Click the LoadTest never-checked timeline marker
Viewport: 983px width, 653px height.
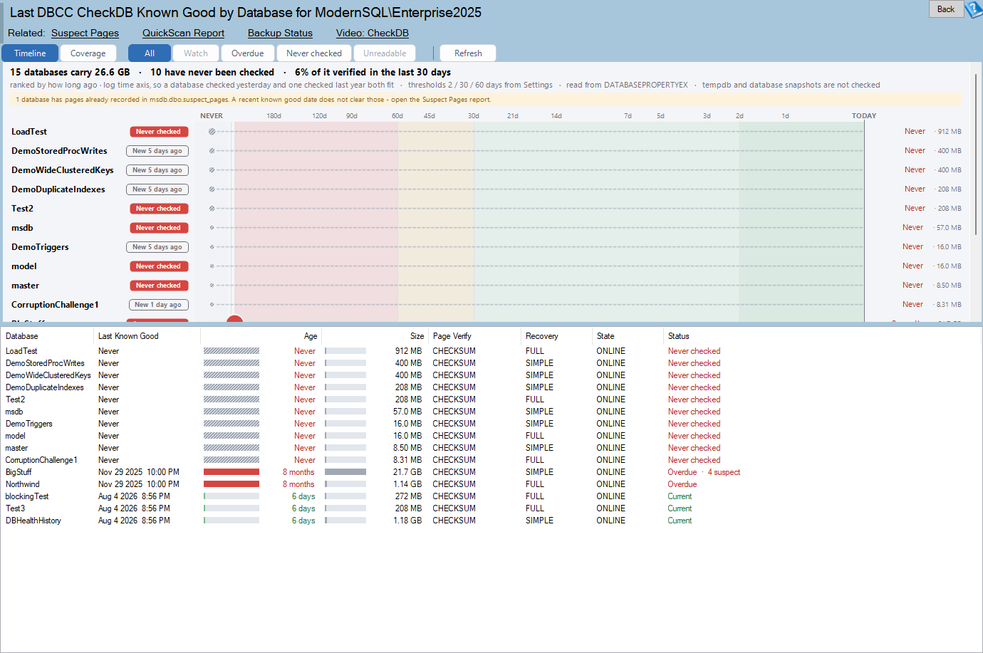tap(212, 132)
